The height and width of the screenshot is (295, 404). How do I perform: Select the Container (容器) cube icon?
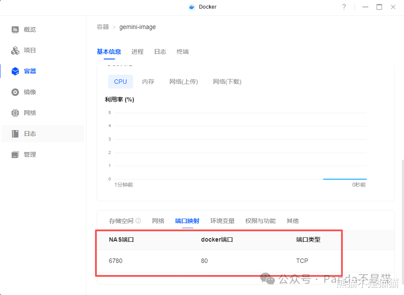point(15,72)
